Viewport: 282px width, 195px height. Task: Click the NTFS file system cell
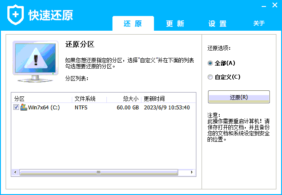coord(81,108)
